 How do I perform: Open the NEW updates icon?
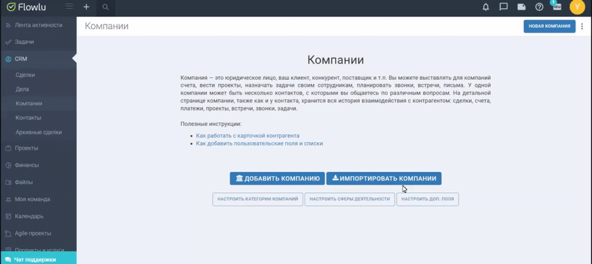coord(557,6)
